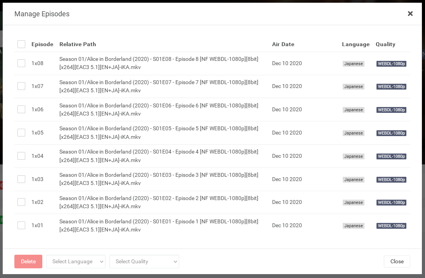Select the checkbox for episode 1x04
The image size is (425, 278).
coord(21,156)
